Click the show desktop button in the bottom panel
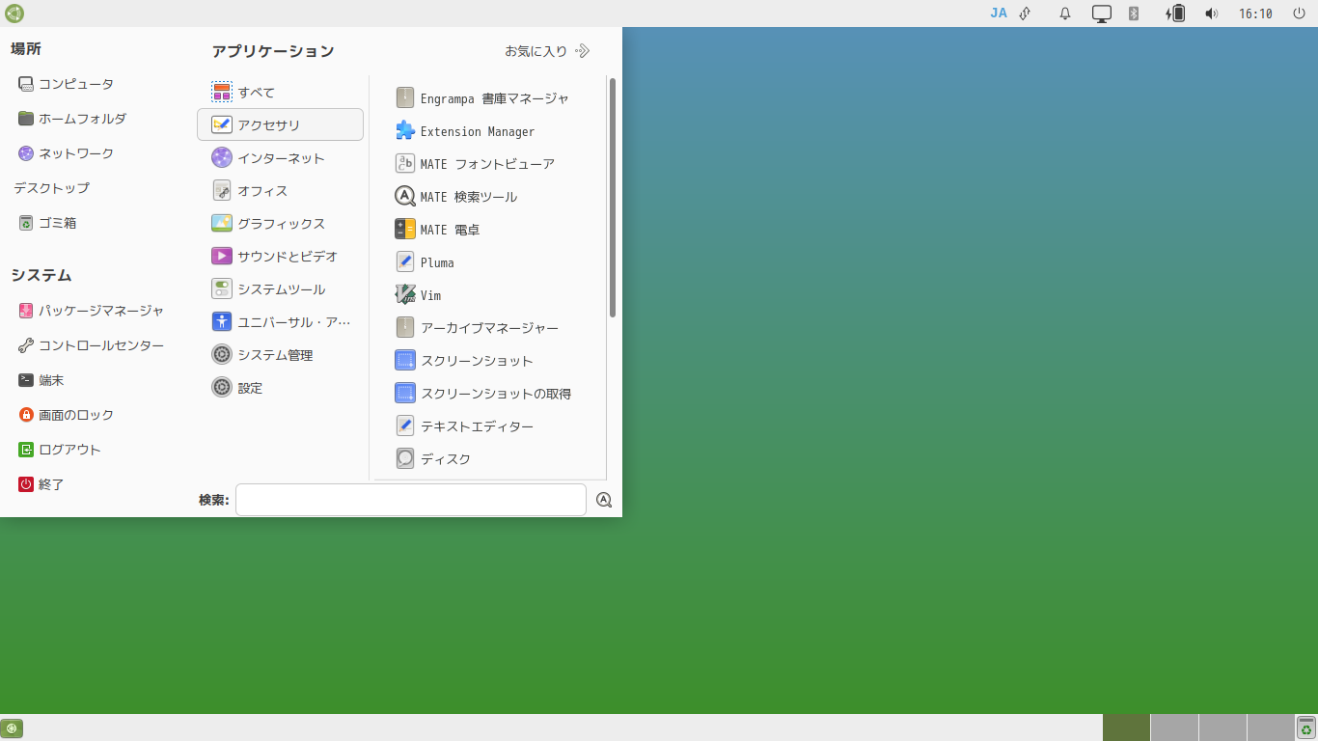1318x741 pixels. 12,728
